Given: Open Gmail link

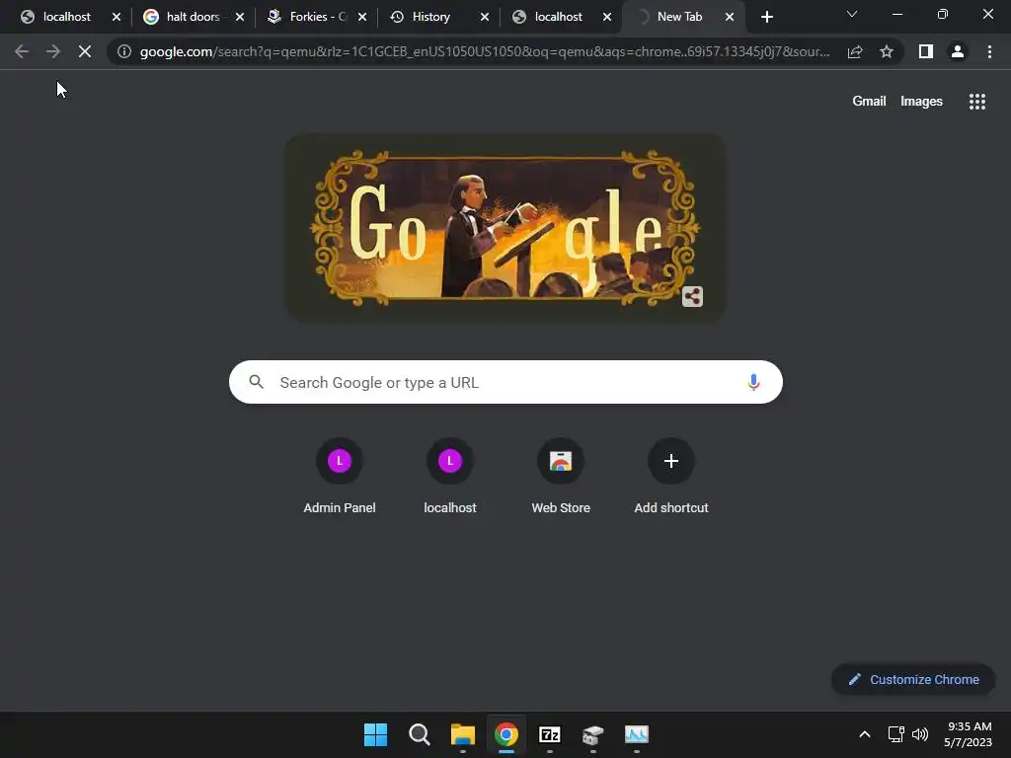Looking at the screenshot, I should tap(869, 102).
